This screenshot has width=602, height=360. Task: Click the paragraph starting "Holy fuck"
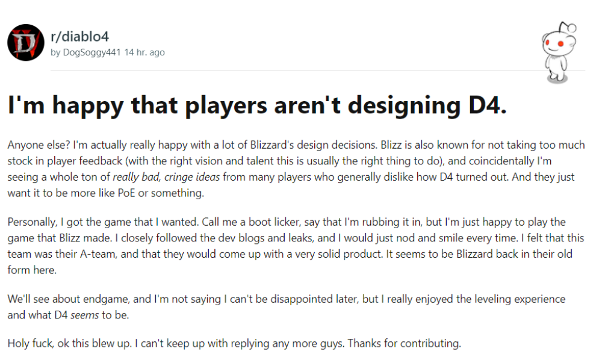pos(234,344)
